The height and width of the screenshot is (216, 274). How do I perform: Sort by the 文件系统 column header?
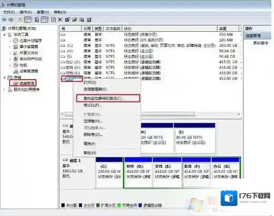click(x=113, y=29)
